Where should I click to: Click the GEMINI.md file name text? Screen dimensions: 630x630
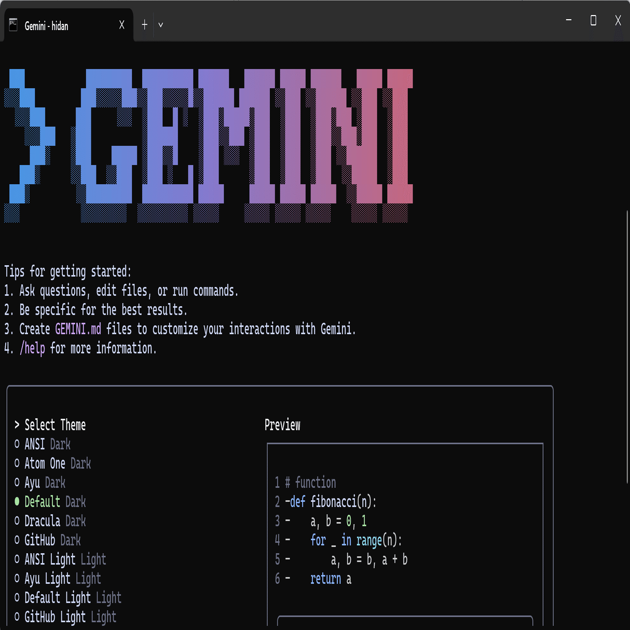[x=78, y=329]
